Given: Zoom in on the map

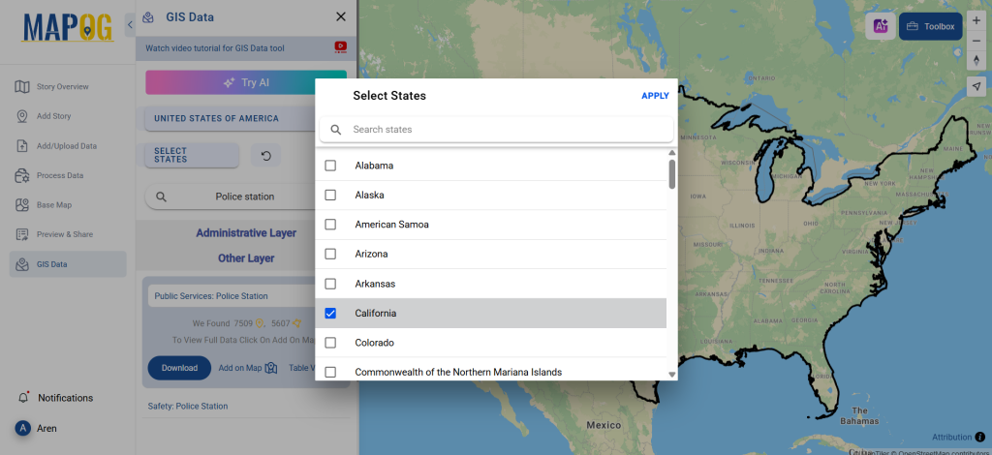Looking at the screenshot, I should click(976, 20).
